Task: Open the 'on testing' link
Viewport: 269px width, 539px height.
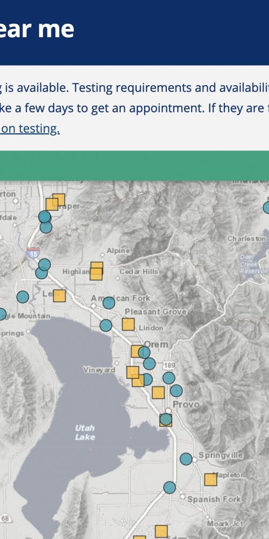Action: (30, 129)
